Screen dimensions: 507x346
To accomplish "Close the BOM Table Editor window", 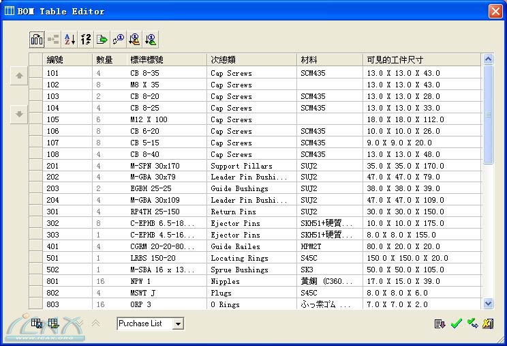I will (495, 11).
